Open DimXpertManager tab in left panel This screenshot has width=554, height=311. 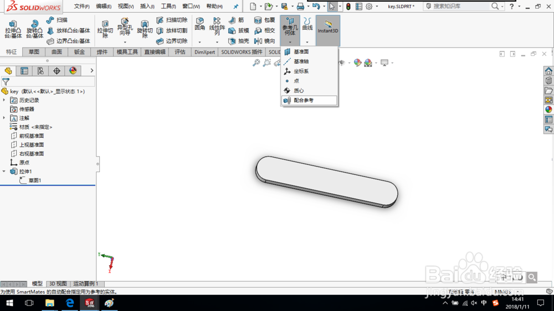(x=57, y=71)
